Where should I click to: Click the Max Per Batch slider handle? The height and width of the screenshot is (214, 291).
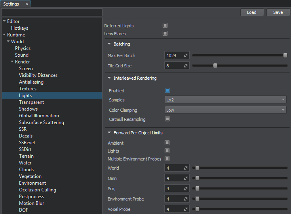[285, 55]
